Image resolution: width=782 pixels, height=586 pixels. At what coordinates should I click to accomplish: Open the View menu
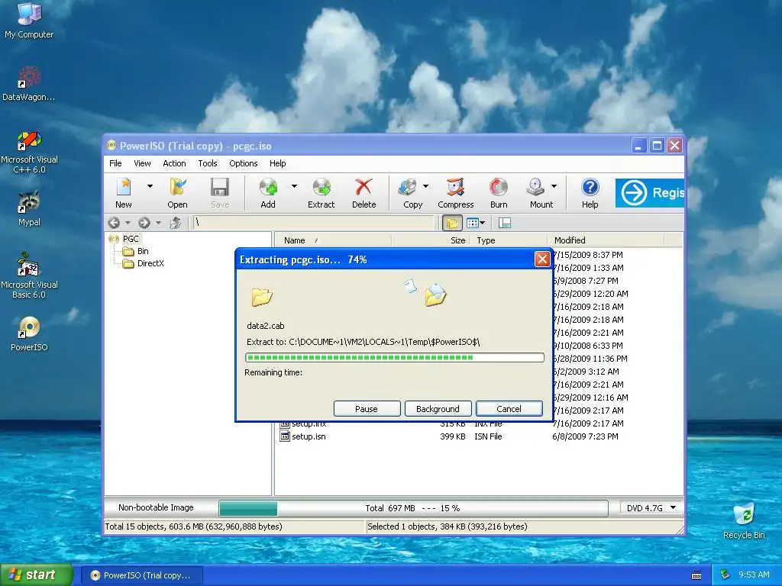pos(142,163)
